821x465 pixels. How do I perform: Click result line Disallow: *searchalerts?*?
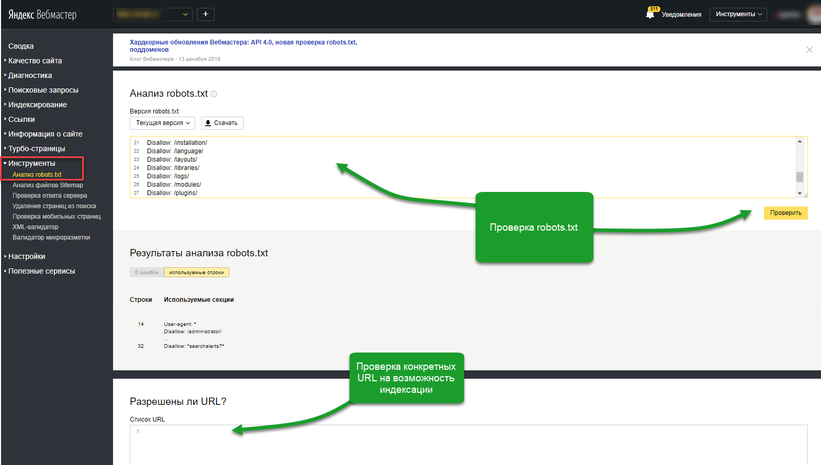(x=194, y=346)
